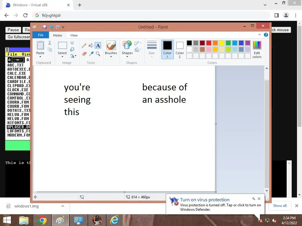Image resolution: width=302 pixels, height=226 pixels.
Task: Open the Select dropdown arrow
Action: (x=62, y=57)
